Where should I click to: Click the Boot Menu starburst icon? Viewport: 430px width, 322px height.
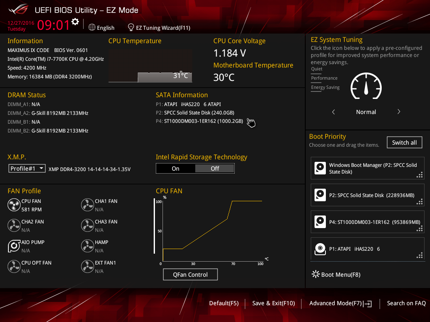315,274
